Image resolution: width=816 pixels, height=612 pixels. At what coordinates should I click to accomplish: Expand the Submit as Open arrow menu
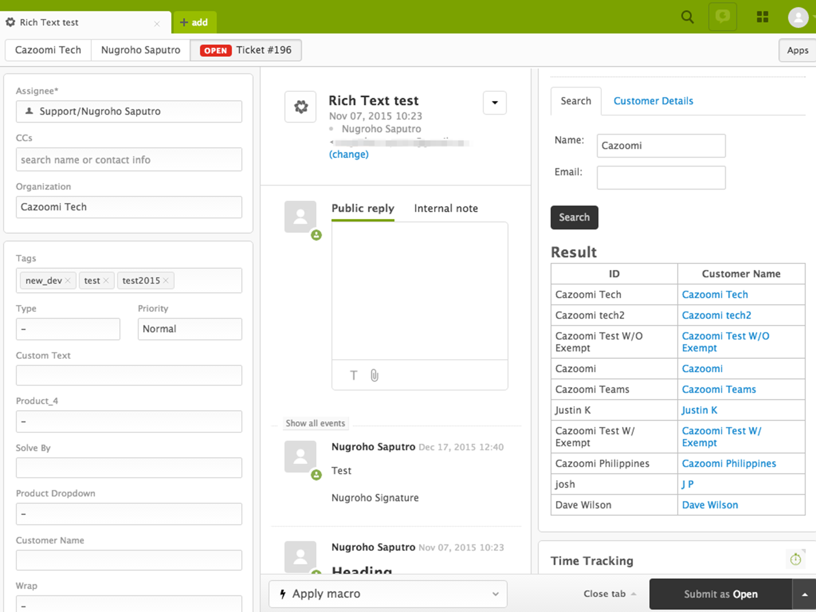tap(804, 594)
